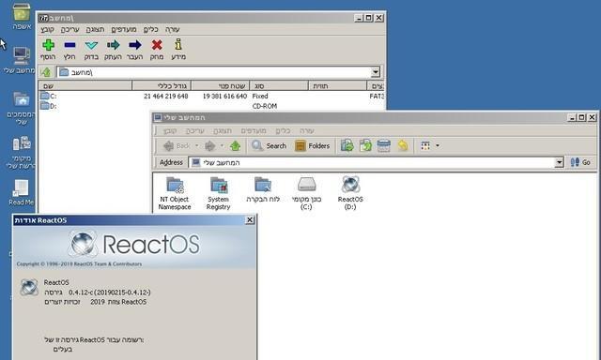Click the red X Delete icon in 7-Zip

(157, 45)
